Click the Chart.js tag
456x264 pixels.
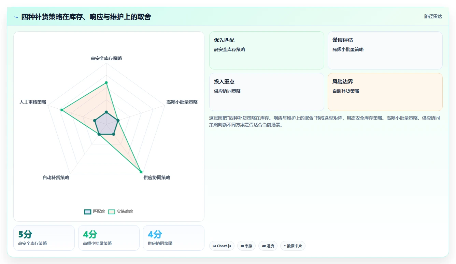222,246
